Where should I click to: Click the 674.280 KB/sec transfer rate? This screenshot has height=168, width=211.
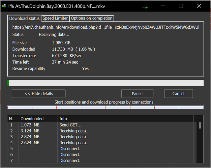click(67, 56)
